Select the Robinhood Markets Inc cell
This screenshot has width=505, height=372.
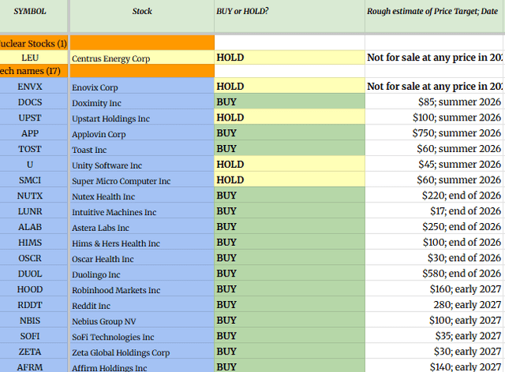pos(142,288)
